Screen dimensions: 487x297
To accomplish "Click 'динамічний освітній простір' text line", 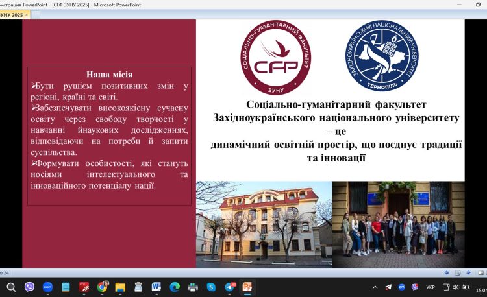I will 336,145.
